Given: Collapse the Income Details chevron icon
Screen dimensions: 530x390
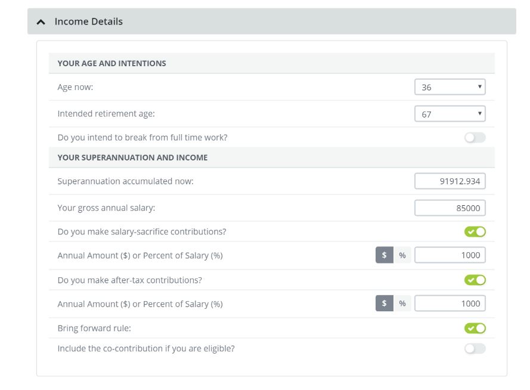Looking at the screenshot, I should pos(41,22).
